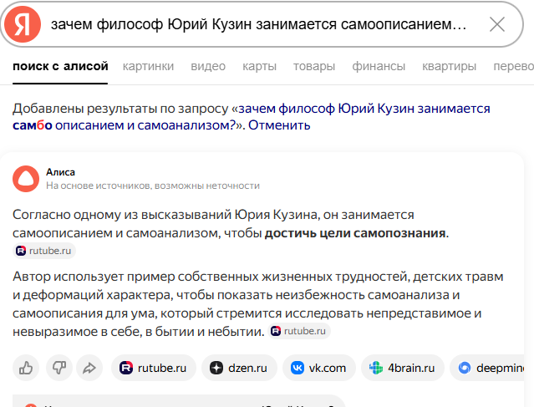Open the corrected query link with «самбо»
This screenshot has height=407, width=534.
coord(252,117)
